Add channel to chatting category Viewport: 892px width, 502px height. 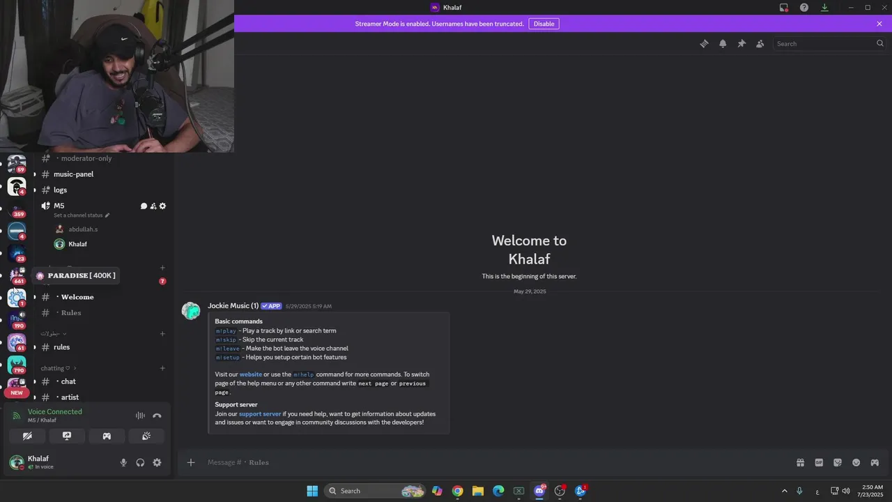162,368
